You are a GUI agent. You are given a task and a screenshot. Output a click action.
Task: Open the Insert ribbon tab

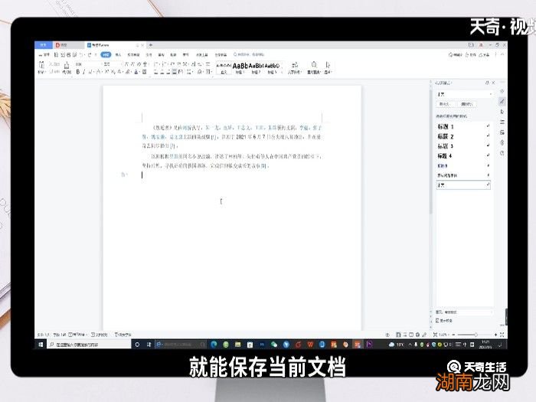coord(118,54)
